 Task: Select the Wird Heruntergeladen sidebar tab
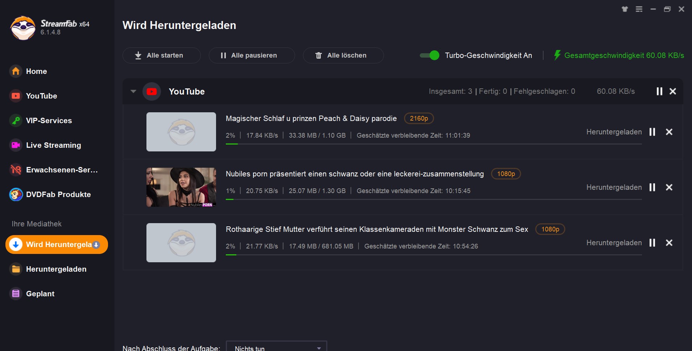point(57,245)
